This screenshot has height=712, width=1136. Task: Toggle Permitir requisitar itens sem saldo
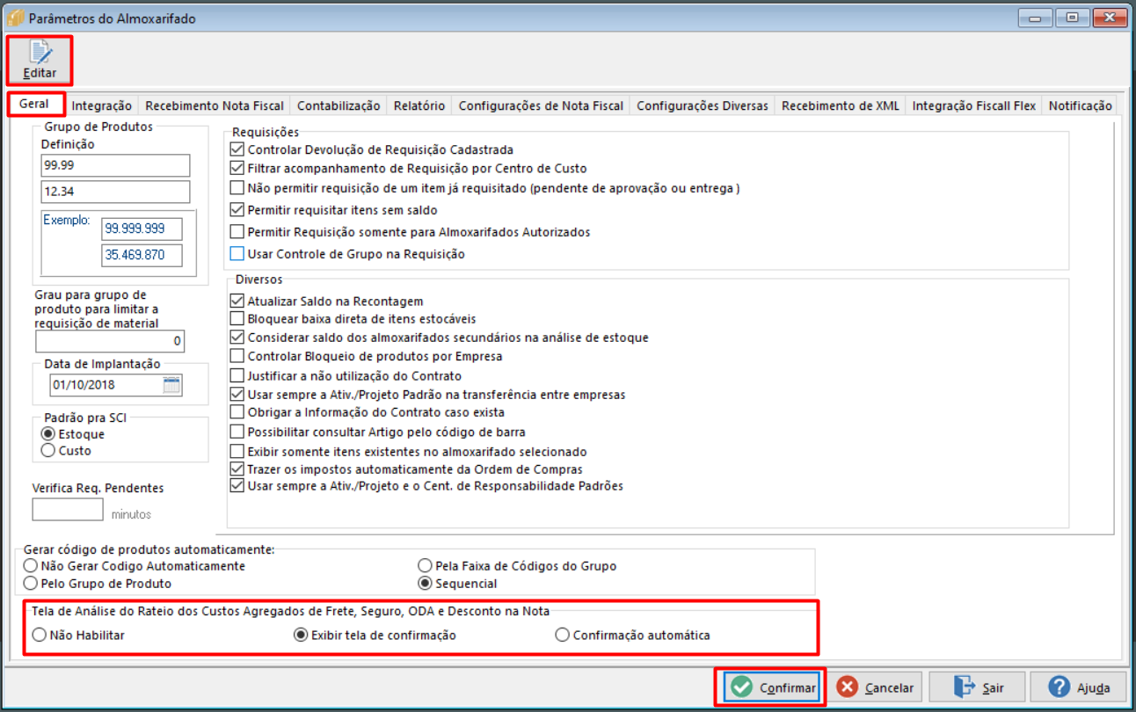pos(237,210)
